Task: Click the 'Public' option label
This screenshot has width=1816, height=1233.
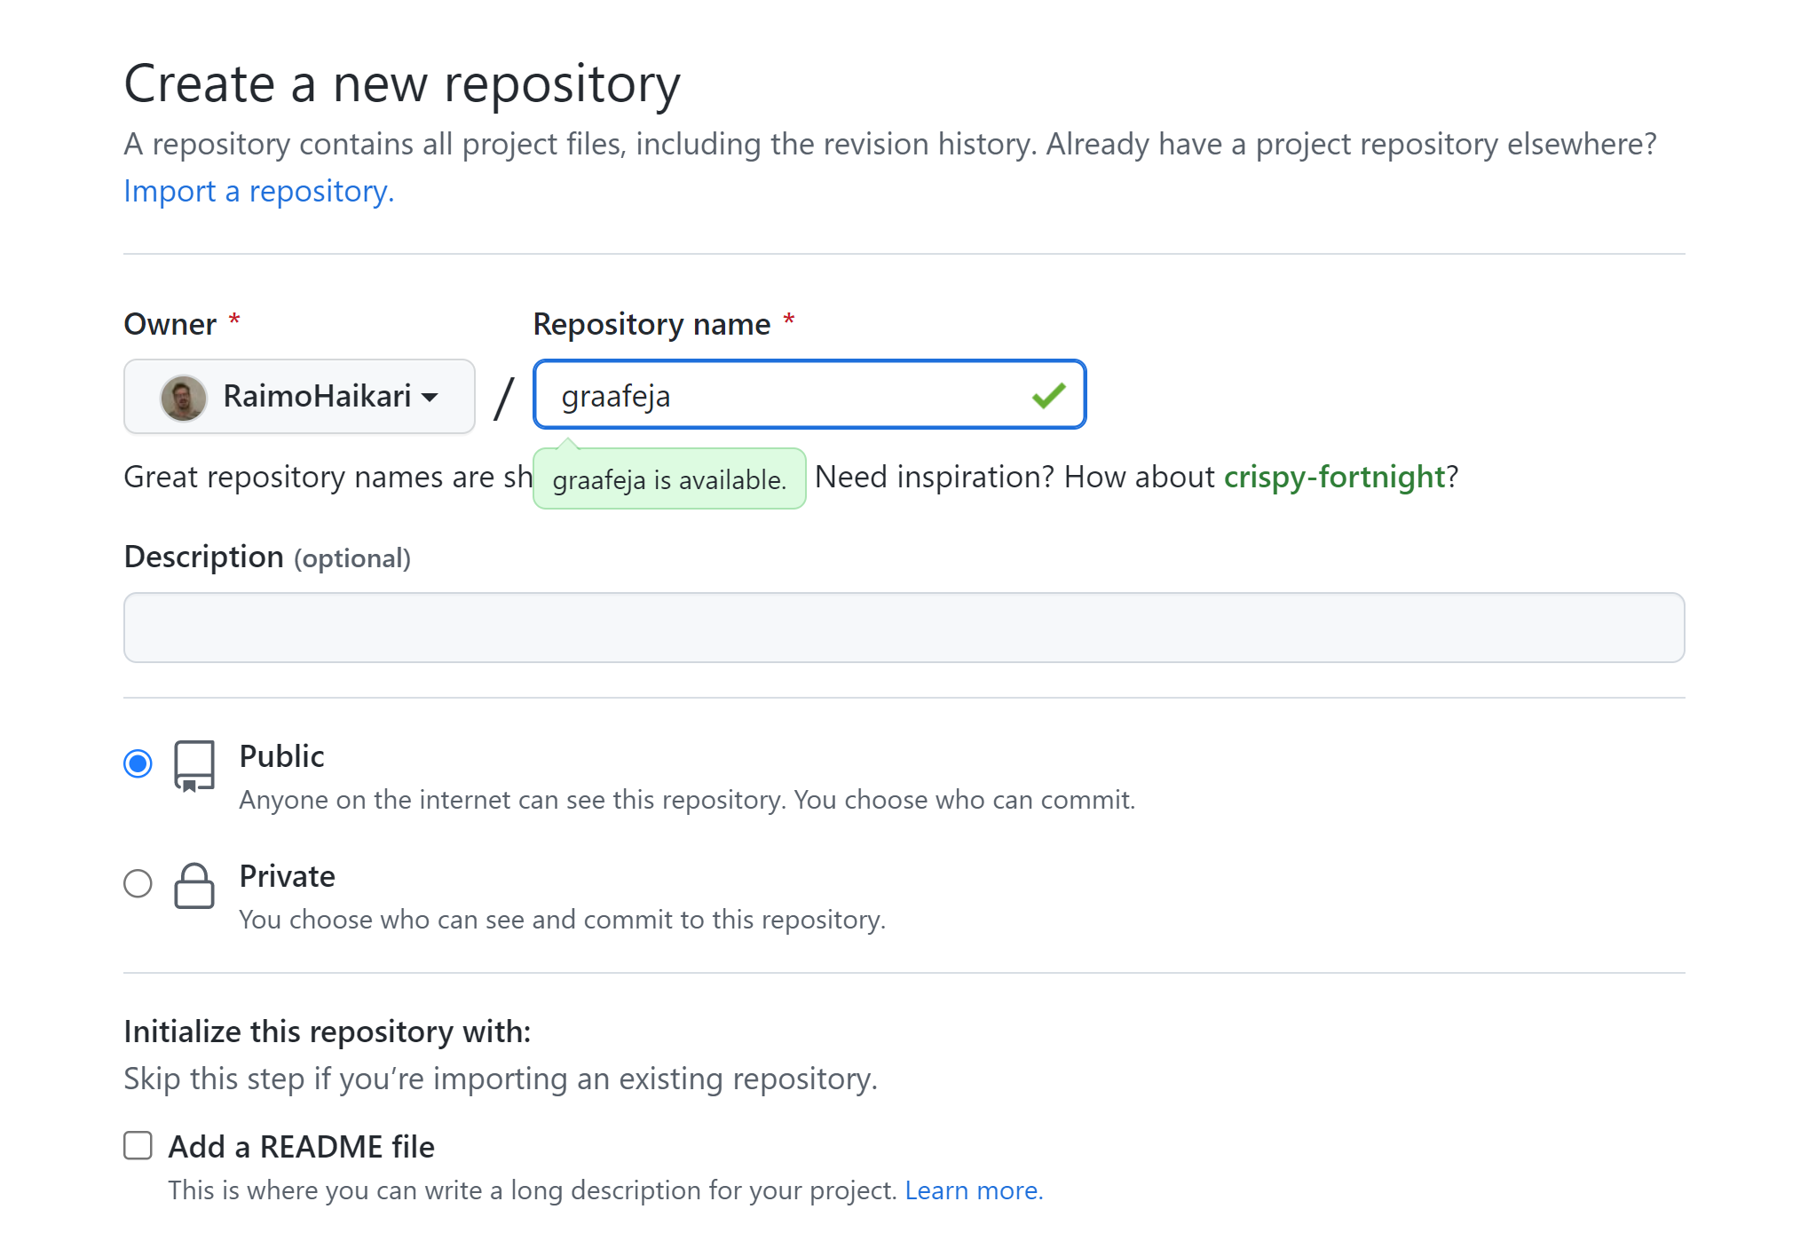Action: [x=282, y=756]
